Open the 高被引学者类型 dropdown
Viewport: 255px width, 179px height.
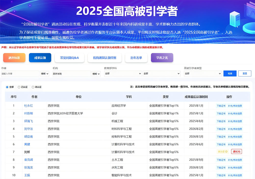point(202,74)
